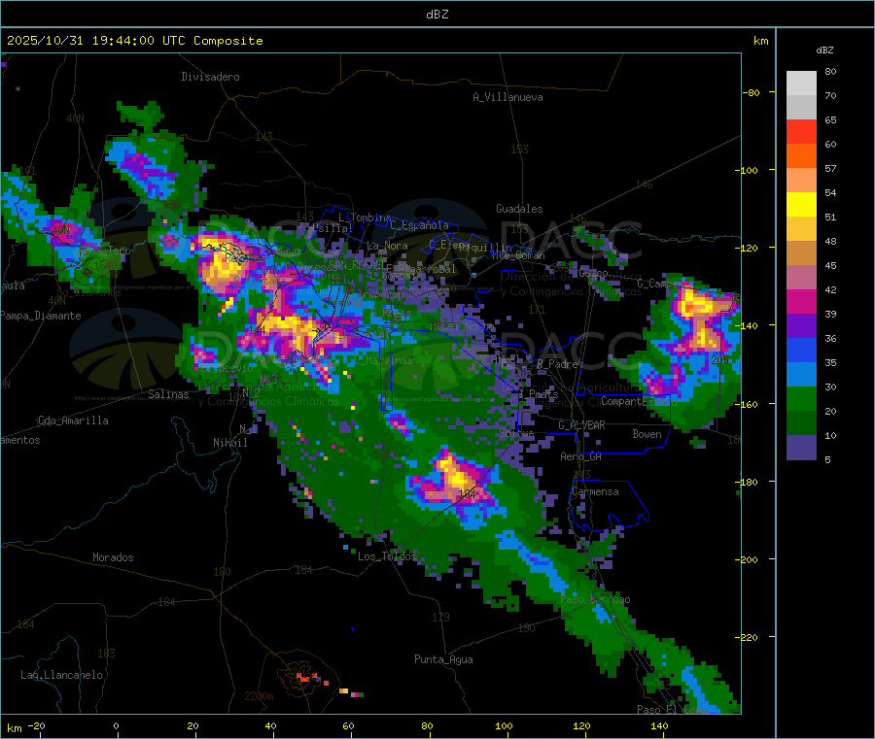Select the 80 dBZ light gray swatch
The image size is (875, 739).
(801, 84)
